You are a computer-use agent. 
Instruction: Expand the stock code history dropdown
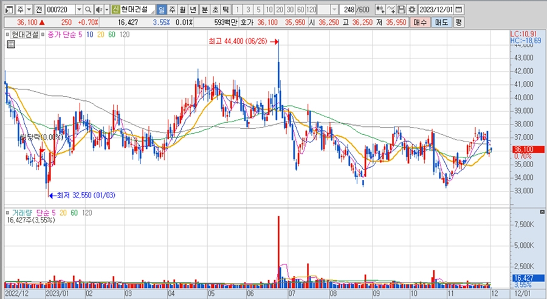(x=80, y=10)
